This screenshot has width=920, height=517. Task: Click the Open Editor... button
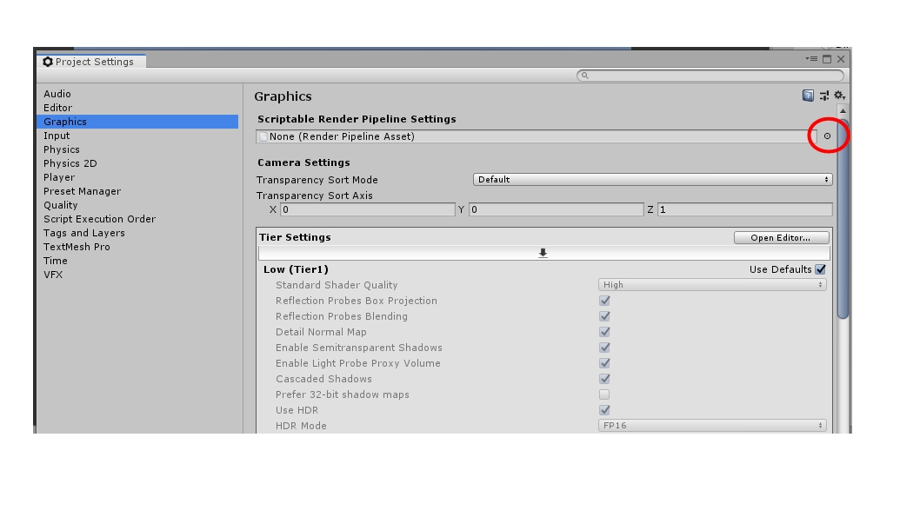tap(781, 237)
